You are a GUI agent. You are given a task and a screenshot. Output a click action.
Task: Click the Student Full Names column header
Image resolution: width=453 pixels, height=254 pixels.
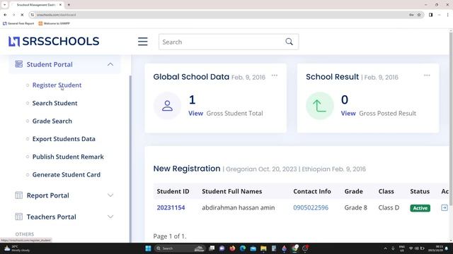pos(231,191)
